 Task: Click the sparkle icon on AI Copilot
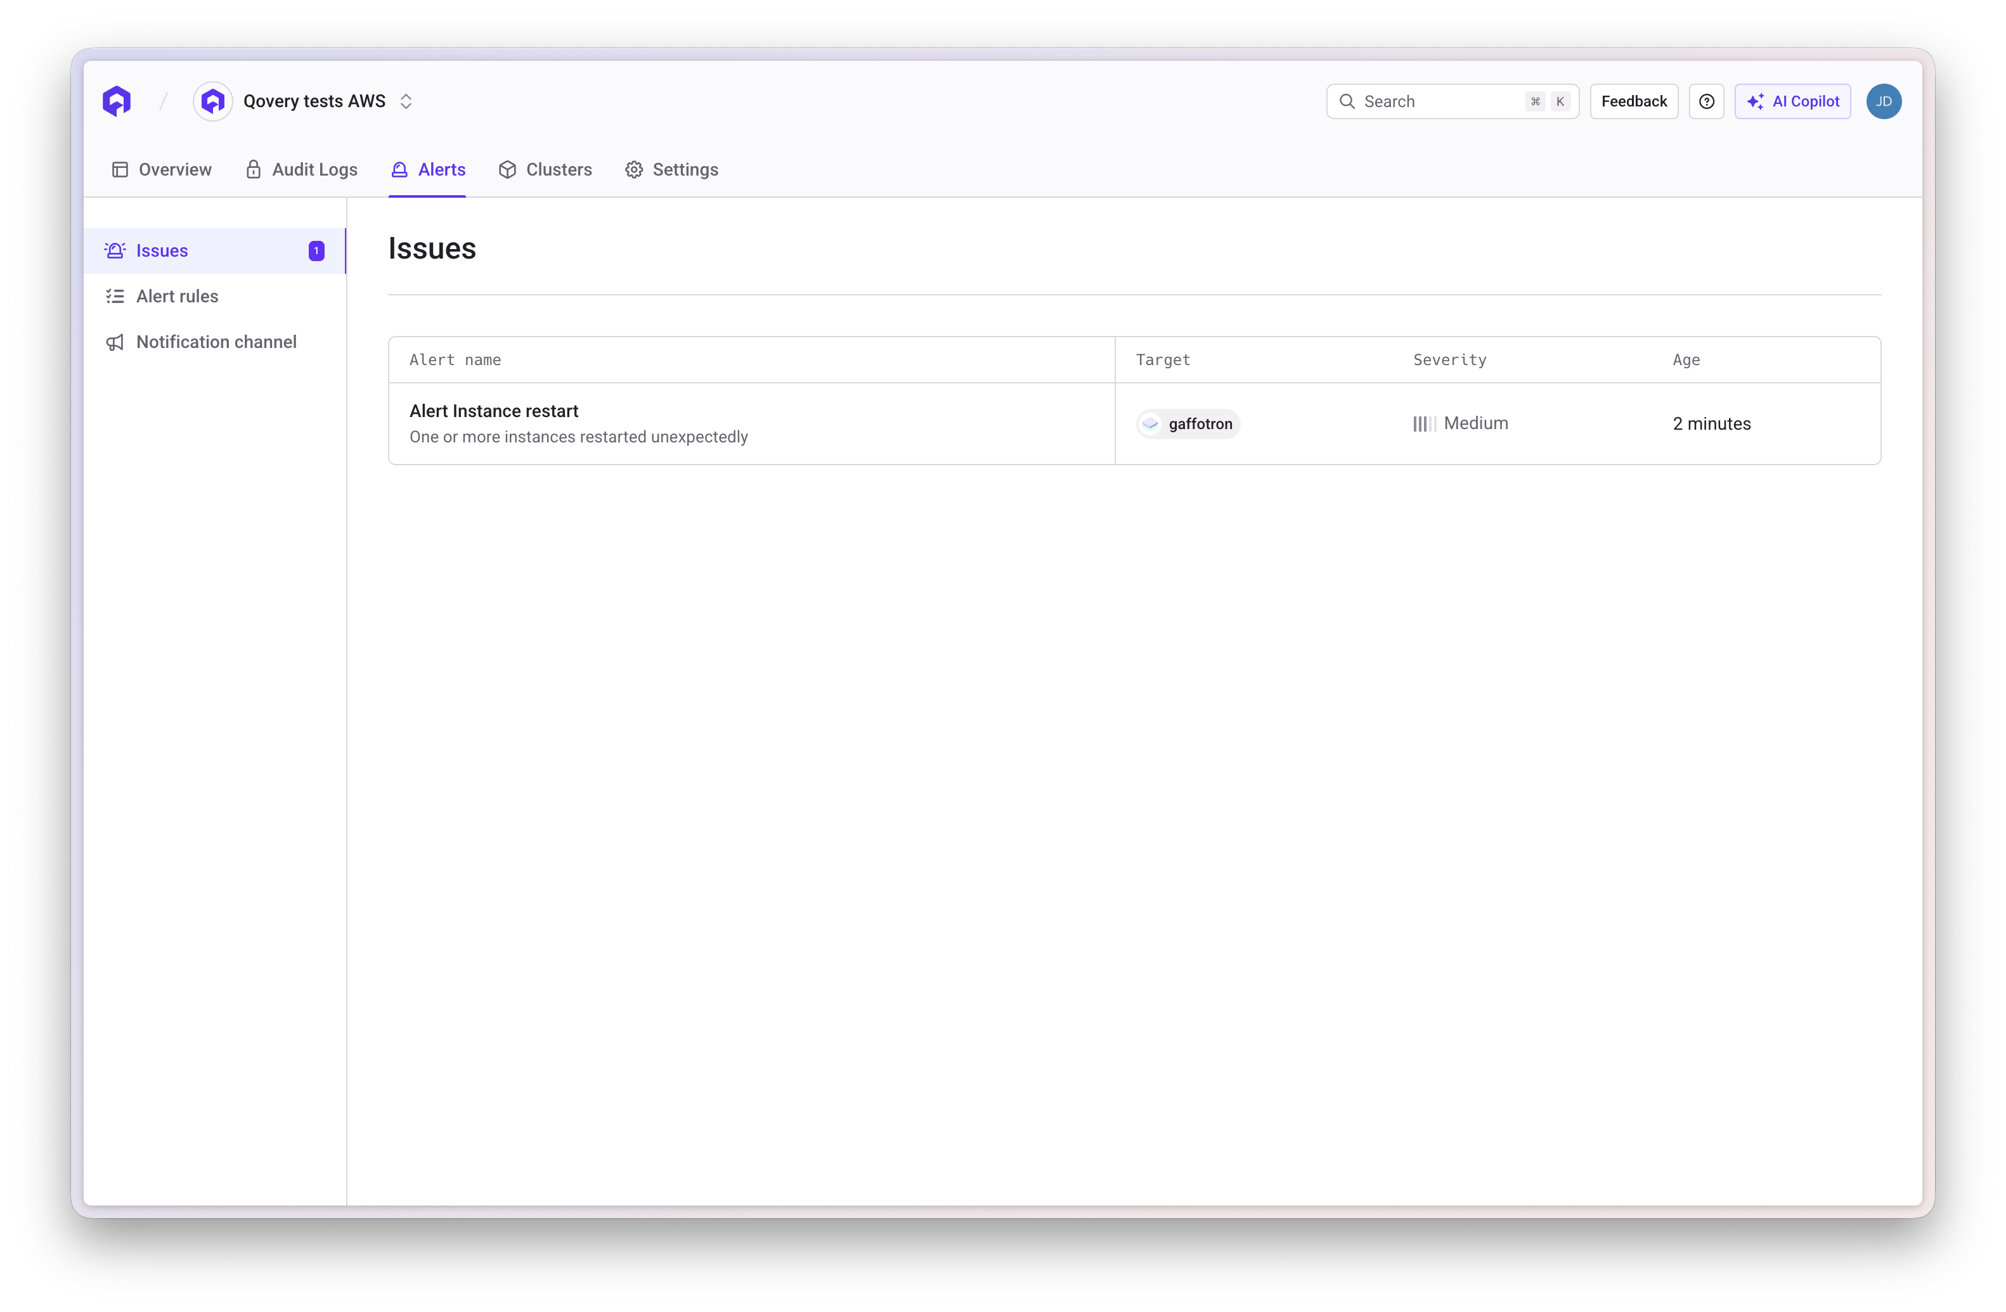coord(1756,101)
